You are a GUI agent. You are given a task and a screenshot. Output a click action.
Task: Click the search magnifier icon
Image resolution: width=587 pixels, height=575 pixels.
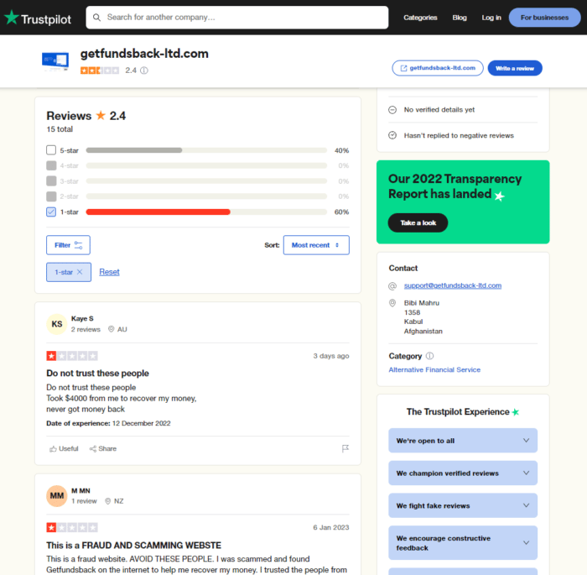96,18
